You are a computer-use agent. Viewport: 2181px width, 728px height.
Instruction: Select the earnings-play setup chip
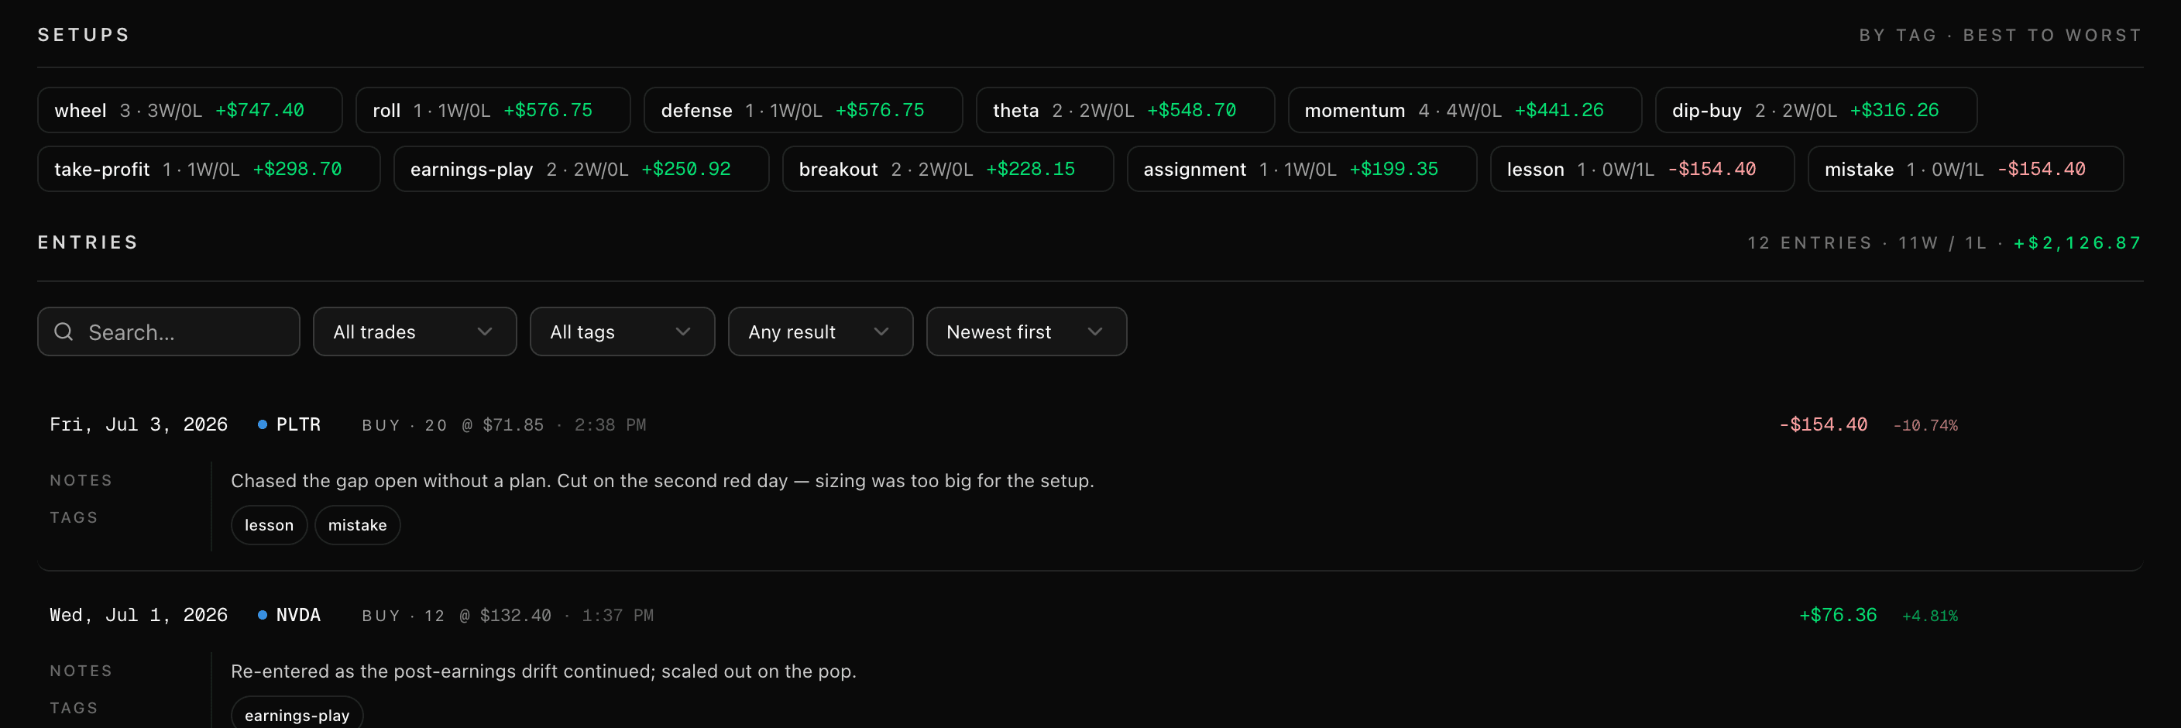point(582,170)
